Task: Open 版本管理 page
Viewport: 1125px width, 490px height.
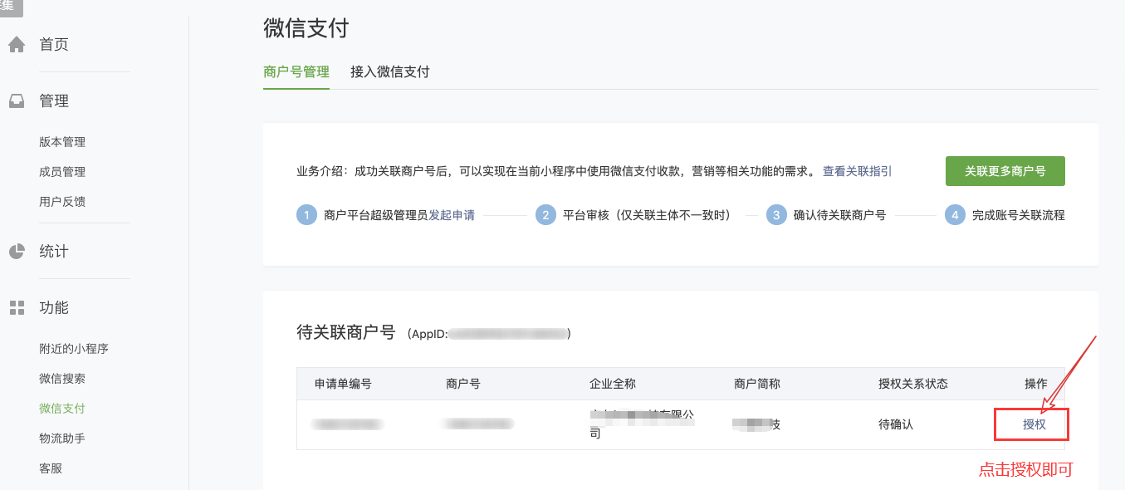Action: point(62,142)
